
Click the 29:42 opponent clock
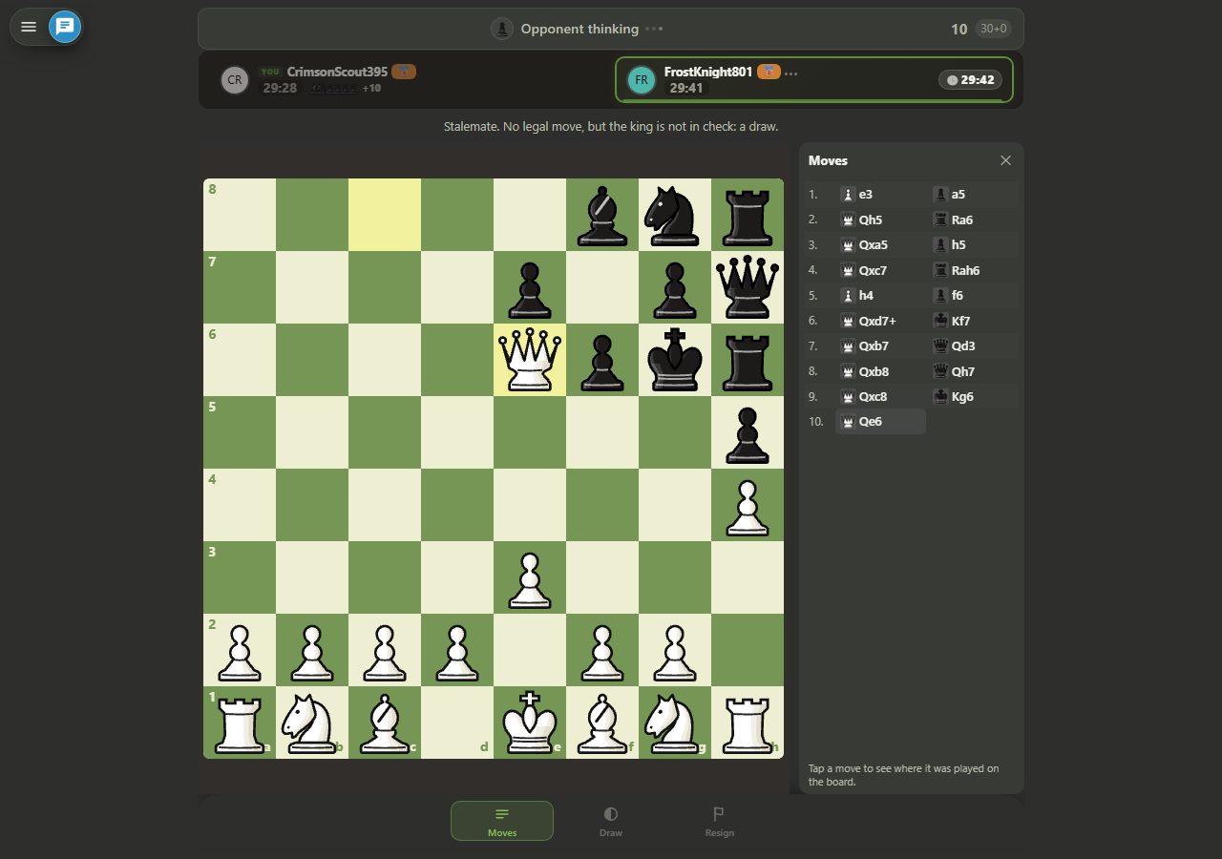coord(970,80)
